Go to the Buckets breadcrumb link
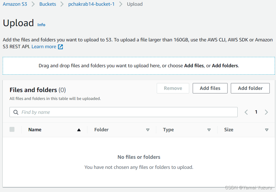Image resolution: width=276 pixels, height=192 pixels. tap(48, 4)
